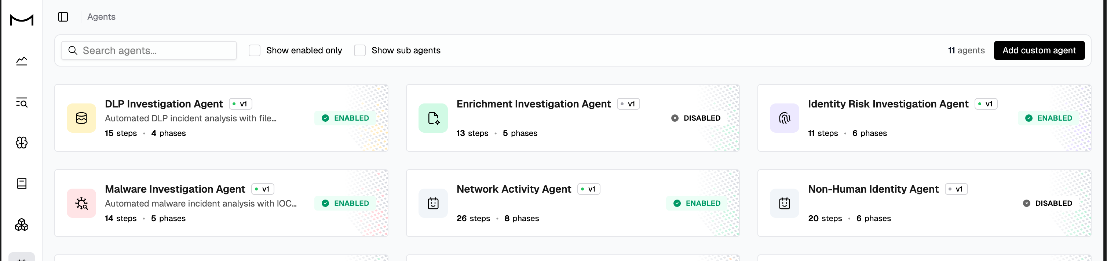
Task: Open the analytics chart sidebar icon
Action: click(x=22, y=61)
